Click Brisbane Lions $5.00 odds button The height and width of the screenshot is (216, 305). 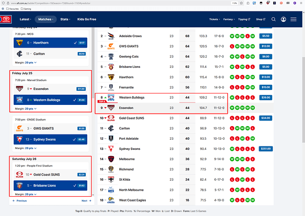click(x=266, y=67)
